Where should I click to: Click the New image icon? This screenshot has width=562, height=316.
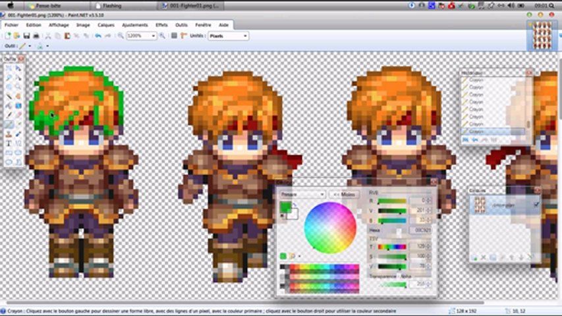pyautogui.click(x=7, y=36)
